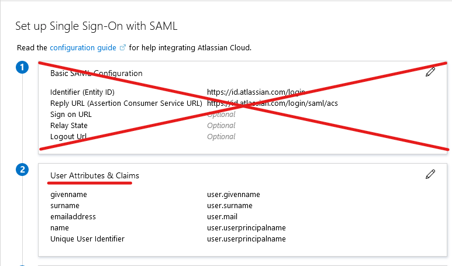Click the login/saml/acs reply URL value

(x=272, y=103)
